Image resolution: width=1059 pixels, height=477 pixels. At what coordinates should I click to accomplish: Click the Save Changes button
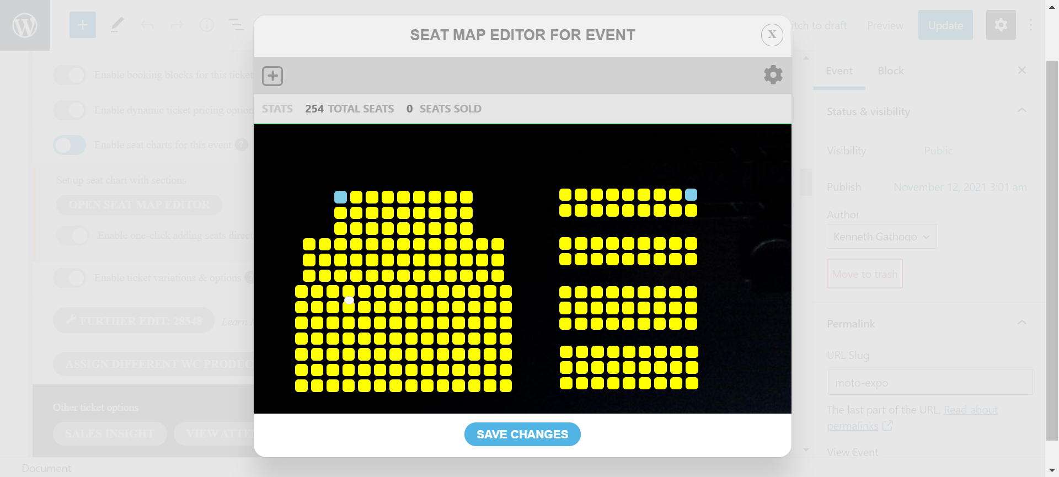point(522,435)
